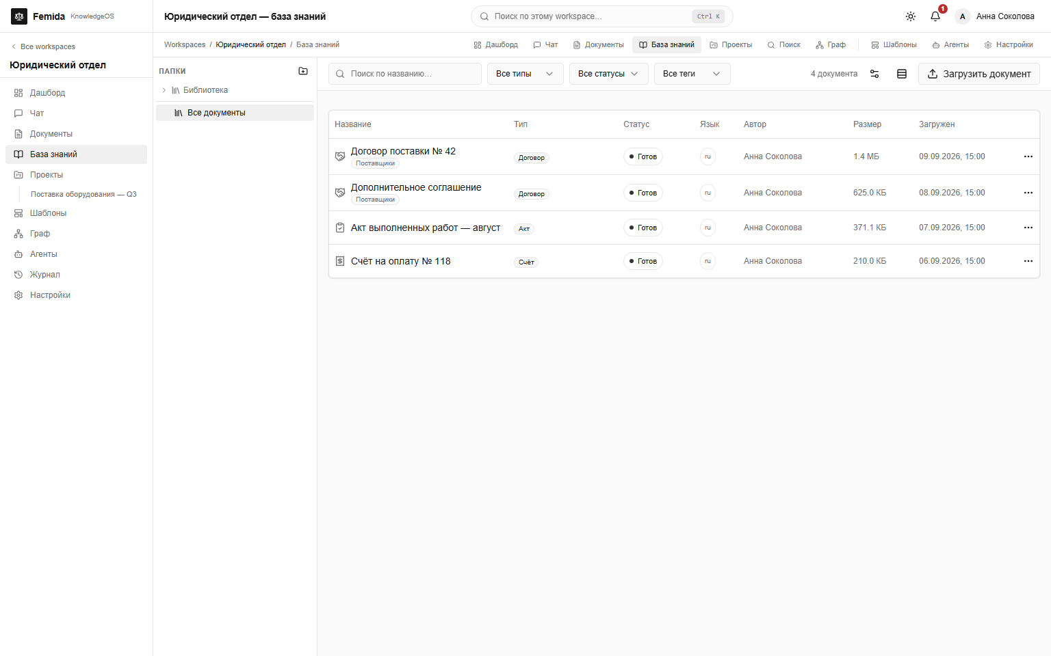Image resolution: width=1051 pixels, height=656 pixels.
Task: Sort by the Размер column header
Action: (x=868, y=124)
